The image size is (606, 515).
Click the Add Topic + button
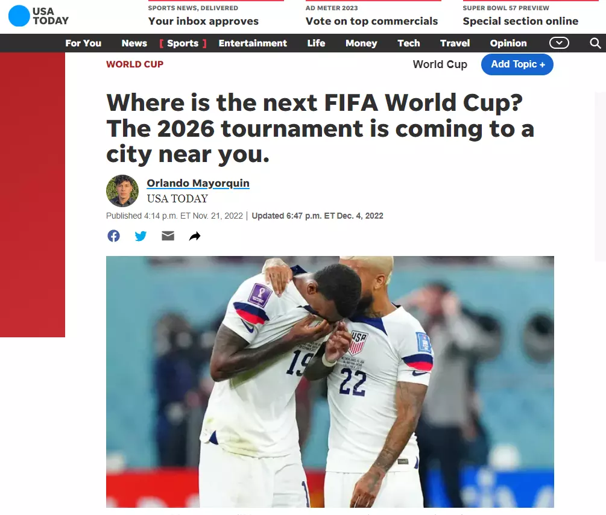pyautogui.click(x=517, y=64)
